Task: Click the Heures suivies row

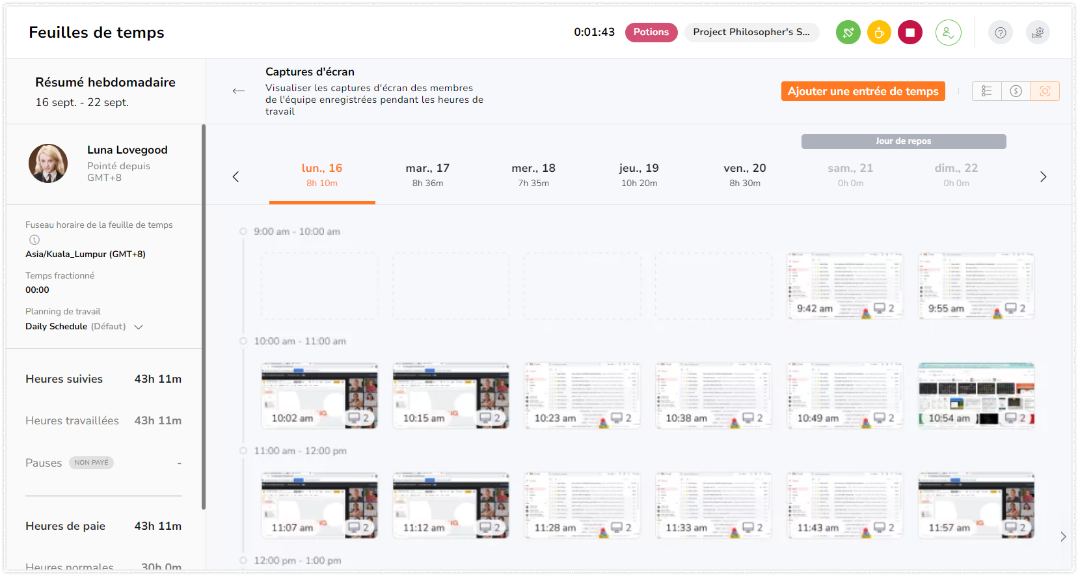Action: (103, 379)
